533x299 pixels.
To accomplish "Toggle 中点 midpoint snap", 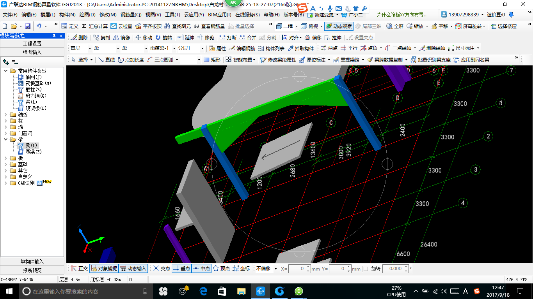I will [201, 268].
